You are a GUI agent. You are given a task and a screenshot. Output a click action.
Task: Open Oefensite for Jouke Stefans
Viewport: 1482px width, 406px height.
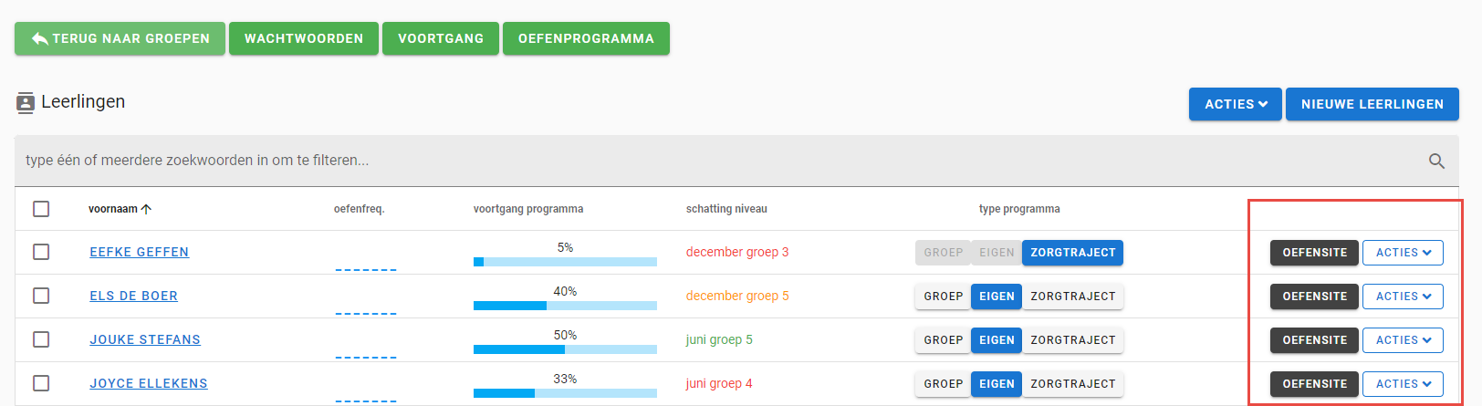click(1314, 340)
